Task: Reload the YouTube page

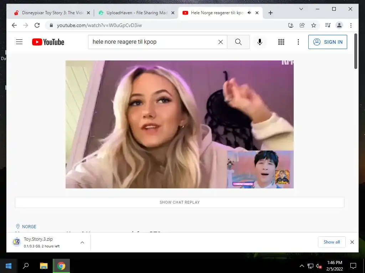Action: click(37, 25)
